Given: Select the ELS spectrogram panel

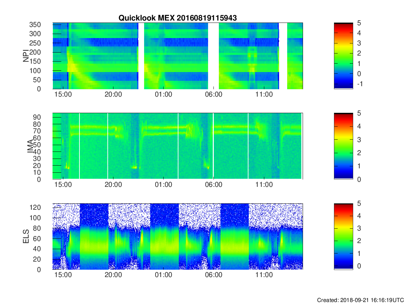Looking at the screenshot, I should tap(178, 236).
